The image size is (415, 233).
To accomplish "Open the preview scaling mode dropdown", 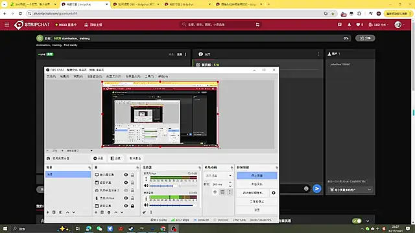I will pyautogui.click(x=79, y=151).
